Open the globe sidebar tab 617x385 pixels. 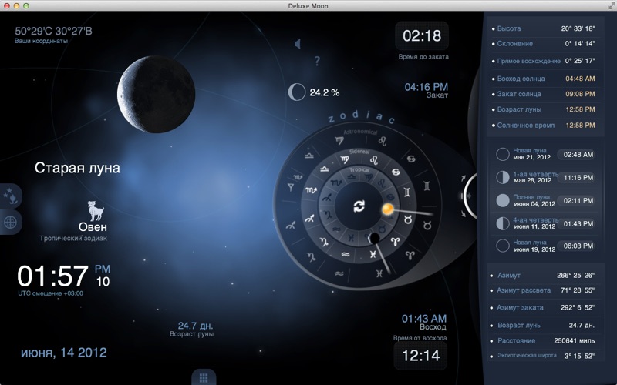point(10,223)
